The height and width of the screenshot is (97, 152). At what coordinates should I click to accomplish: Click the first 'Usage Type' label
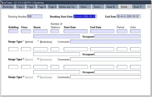[15, 42]
